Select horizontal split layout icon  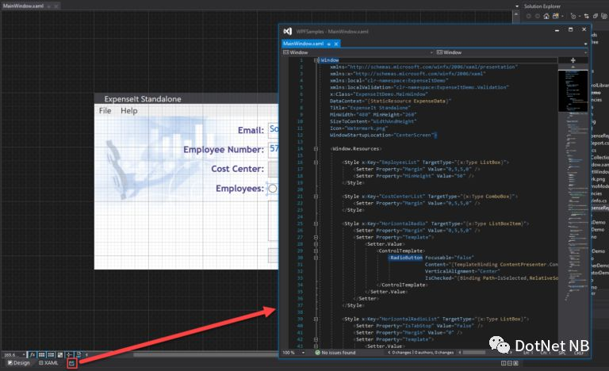510,363
